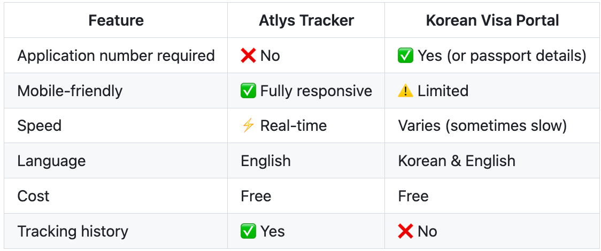The image size is (601, 251).
Task: Click Free in the Korean Visa Portal column
Action: 413,197
